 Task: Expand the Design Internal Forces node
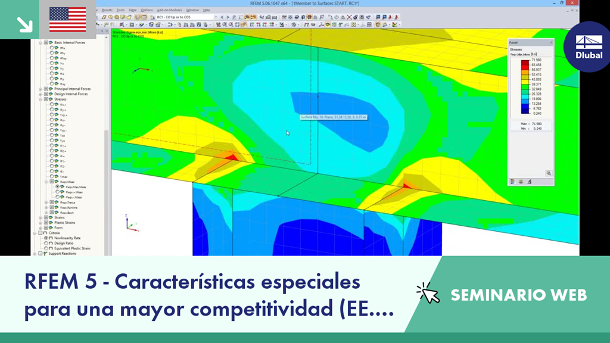coord(41,94)
